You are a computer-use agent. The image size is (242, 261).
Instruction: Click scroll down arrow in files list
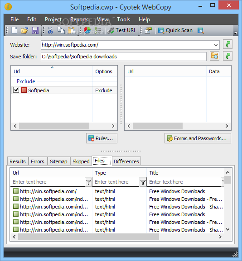[227, 229]
